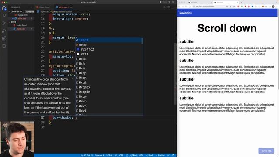Select the #2a4fd2 blue color suggestion
The height and width of the screenshot is (157, 279).
(x=109, y=49)
